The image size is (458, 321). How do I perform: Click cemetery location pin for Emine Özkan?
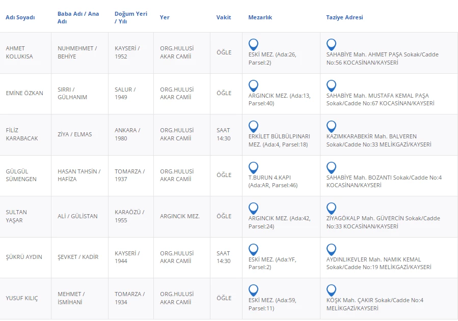pyautogui.click(x=253, y=85)
